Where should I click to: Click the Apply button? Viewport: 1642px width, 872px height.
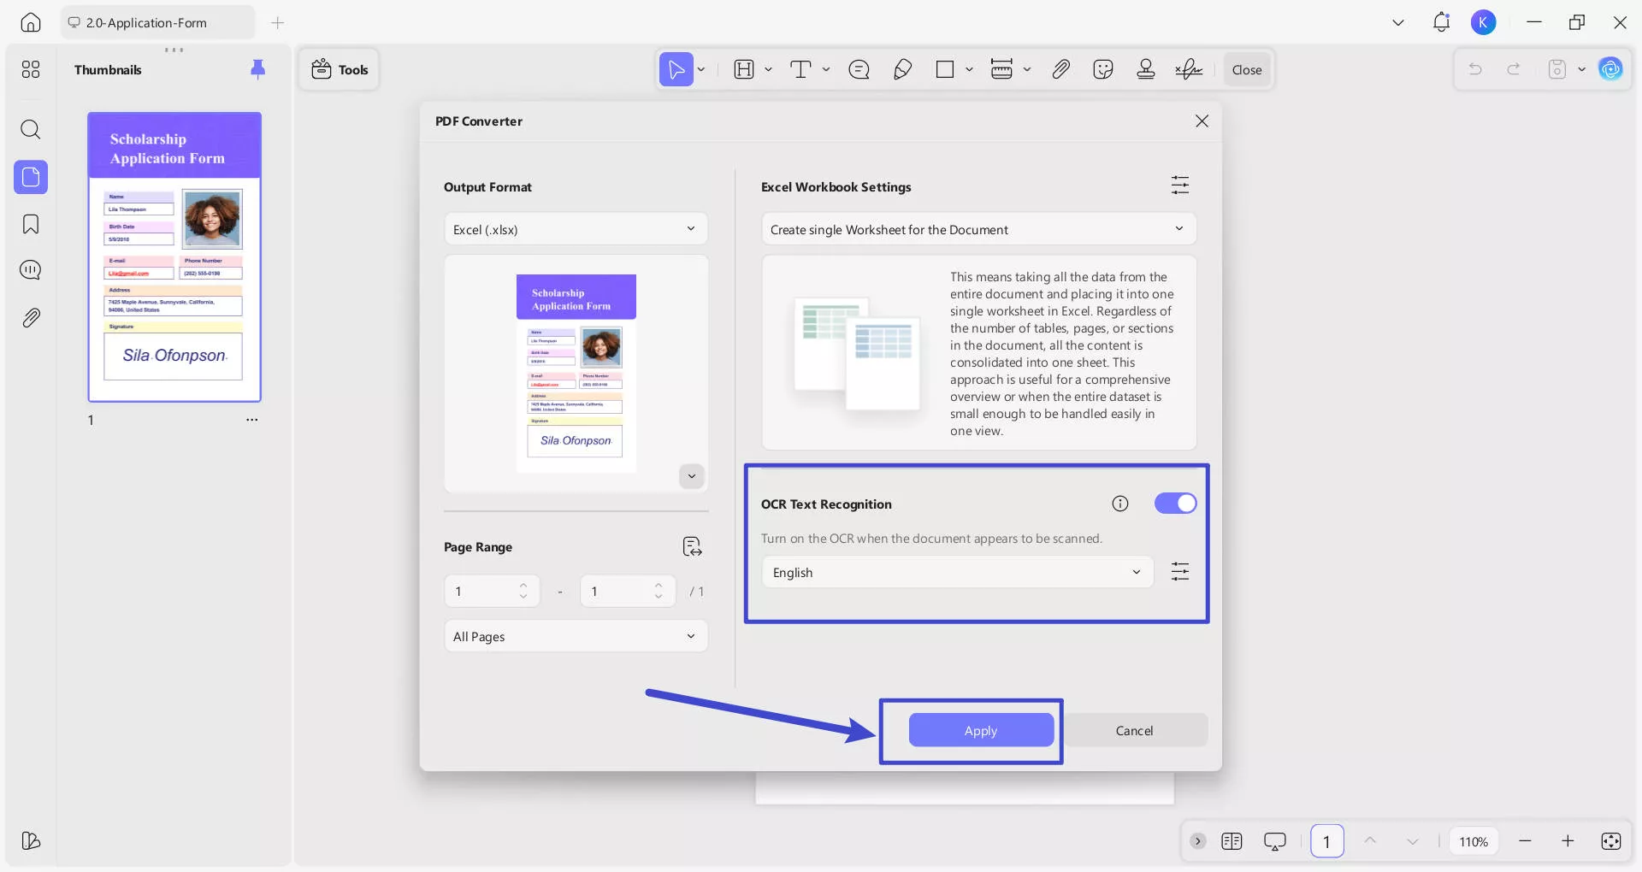(x=981, y=730)
